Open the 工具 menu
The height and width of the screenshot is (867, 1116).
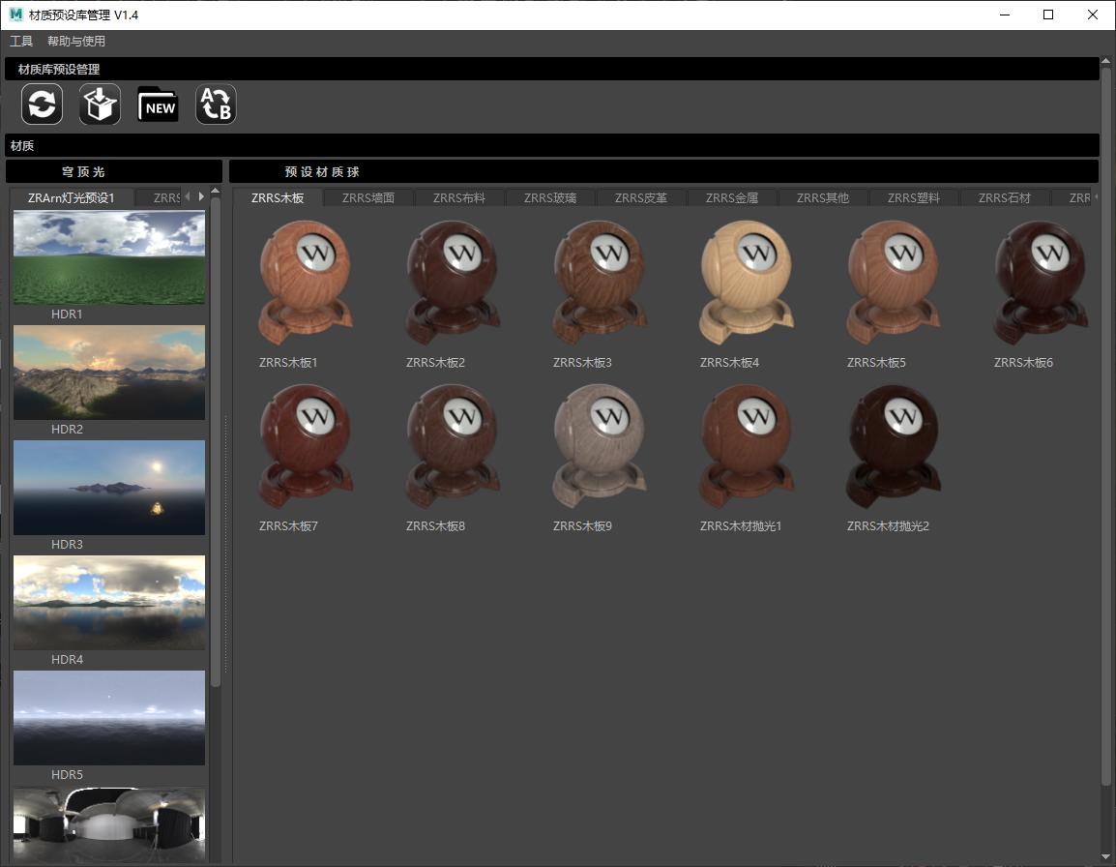point(21,42)
